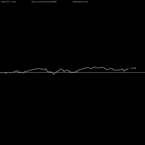Viewport: 145px width, 145px height.
Task: Click the zero baseline before the line begins
Action: [2, 72]
